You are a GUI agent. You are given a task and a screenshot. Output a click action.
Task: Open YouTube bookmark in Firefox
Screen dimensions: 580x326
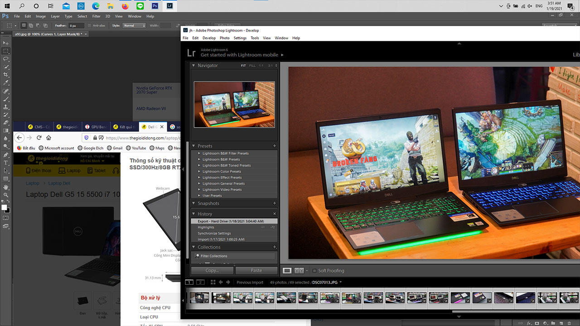pyautogui.click(x=136, y=148)
